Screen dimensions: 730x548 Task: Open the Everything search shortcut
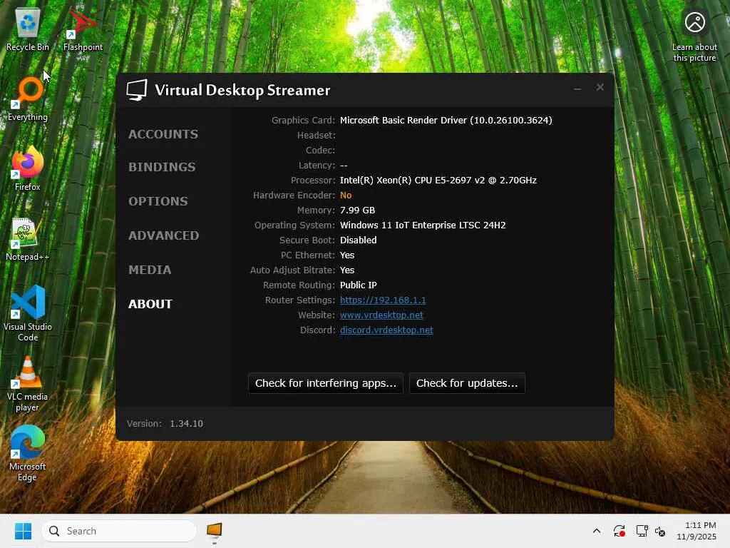pos(28,99)
